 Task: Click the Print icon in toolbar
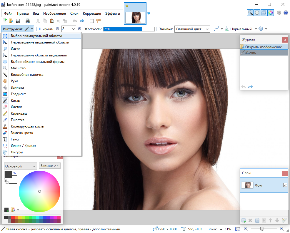pyautogui.click(x=28, y=21)
